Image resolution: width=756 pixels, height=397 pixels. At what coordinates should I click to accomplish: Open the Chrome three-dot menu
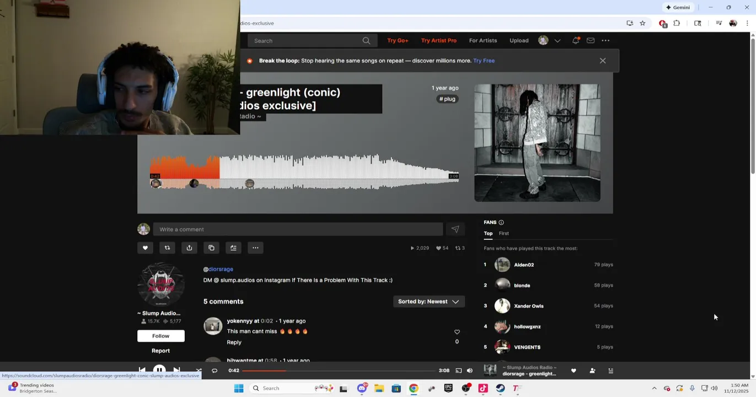point(747,23)
